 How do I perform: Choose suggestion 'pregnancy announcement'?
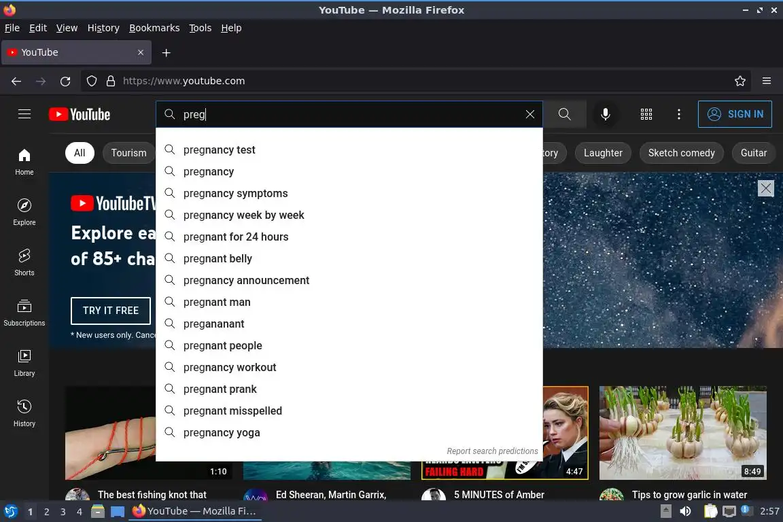click(349, 280)
